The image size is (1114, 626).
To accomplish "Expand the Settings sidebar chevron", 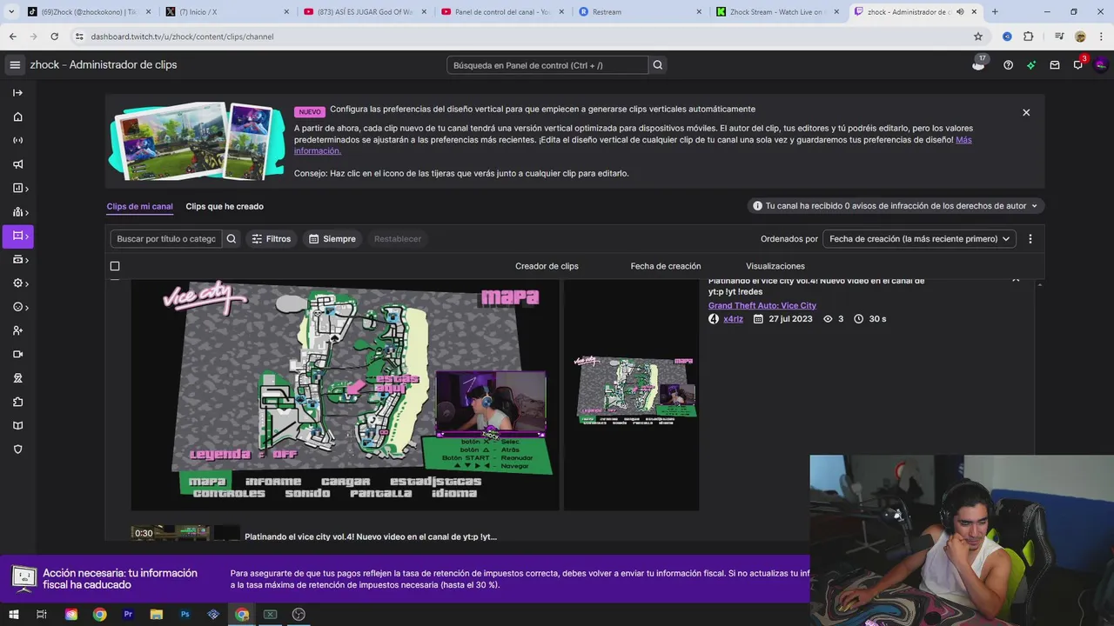I will pyautogui.click(x=27, y=284).
